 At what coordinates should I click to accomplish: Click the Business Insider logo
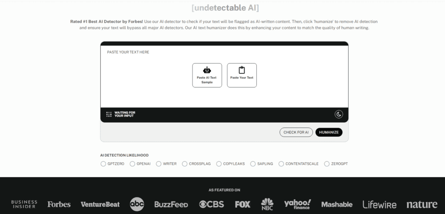(x=24, y=204)
